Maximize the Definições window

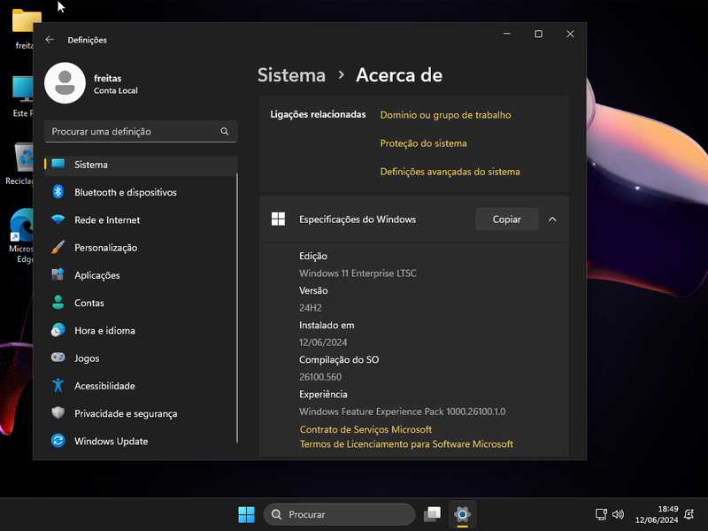(x=538, y=34)
